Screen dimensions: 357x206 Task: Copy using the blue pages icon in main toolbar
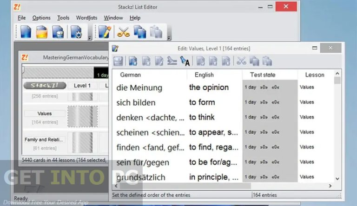(x=140, y=32)
